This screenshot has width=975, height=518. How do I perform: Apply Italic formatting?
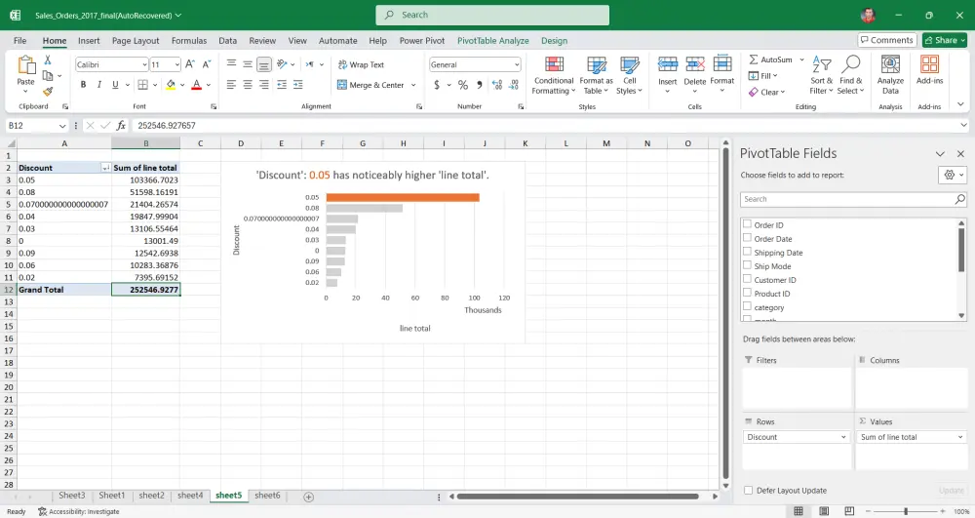(x=98, y=85)
